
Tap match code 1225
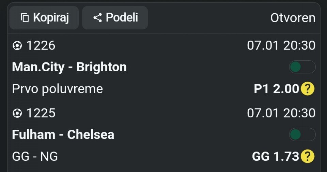(41, 113)
